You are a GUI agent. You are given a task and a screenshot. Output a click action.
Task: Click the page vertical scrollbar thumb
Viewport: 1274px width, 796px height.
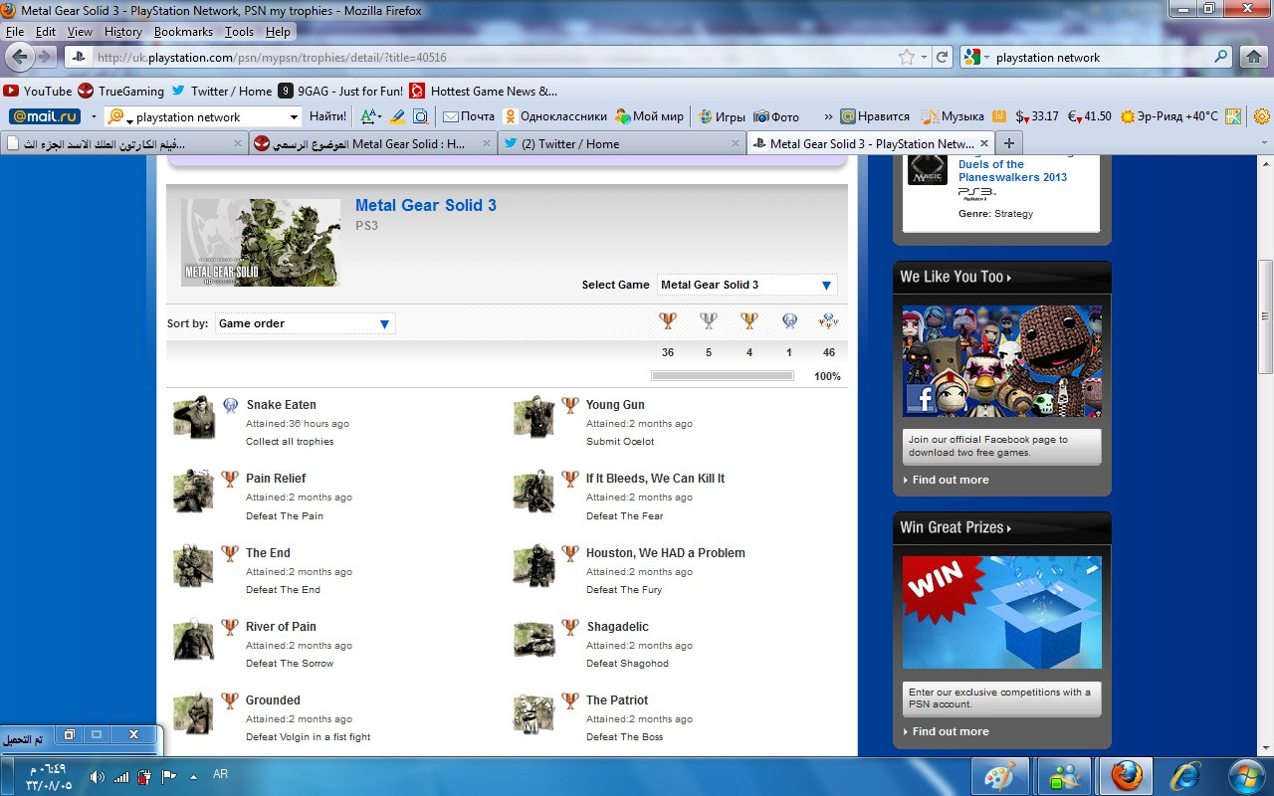pyautogui.click(x=1265, y=316)
